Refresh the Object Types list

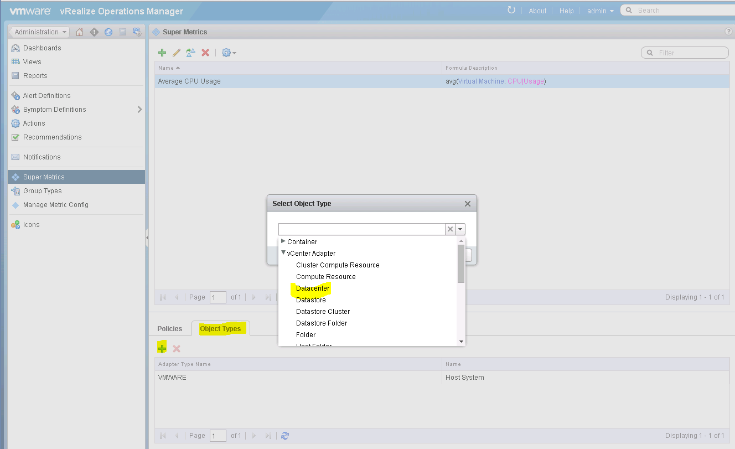click(x=285, y=436)
